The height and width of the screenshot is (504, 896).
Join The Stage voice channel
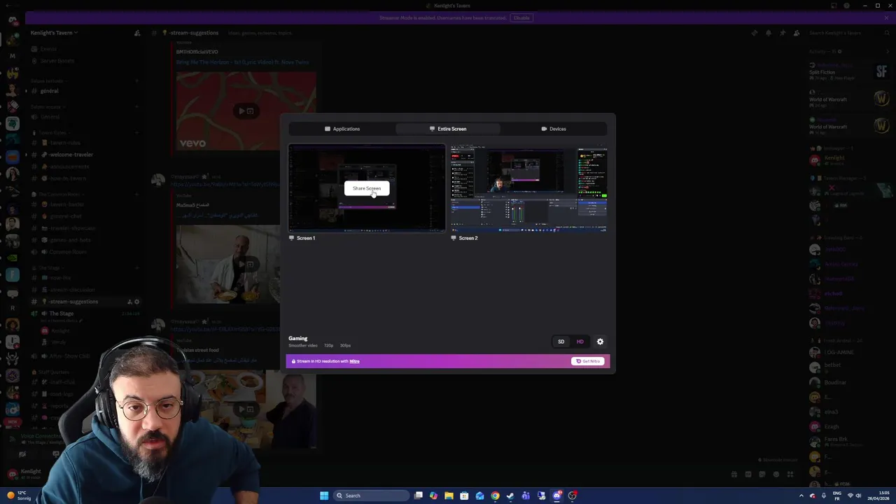pos(84,314)
